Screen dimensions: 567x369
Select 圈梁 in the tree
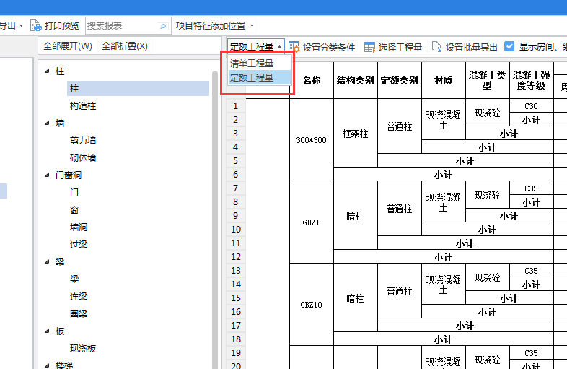[x=79, y=313]
